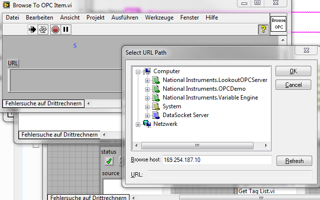Click the source label in background window
Screen dimensions: 320x200
click(110, 173)
